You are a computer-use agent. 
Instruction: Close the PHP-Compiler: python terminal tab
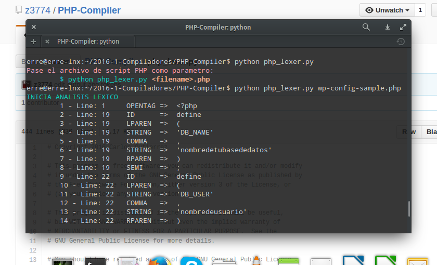click(47, 42)
